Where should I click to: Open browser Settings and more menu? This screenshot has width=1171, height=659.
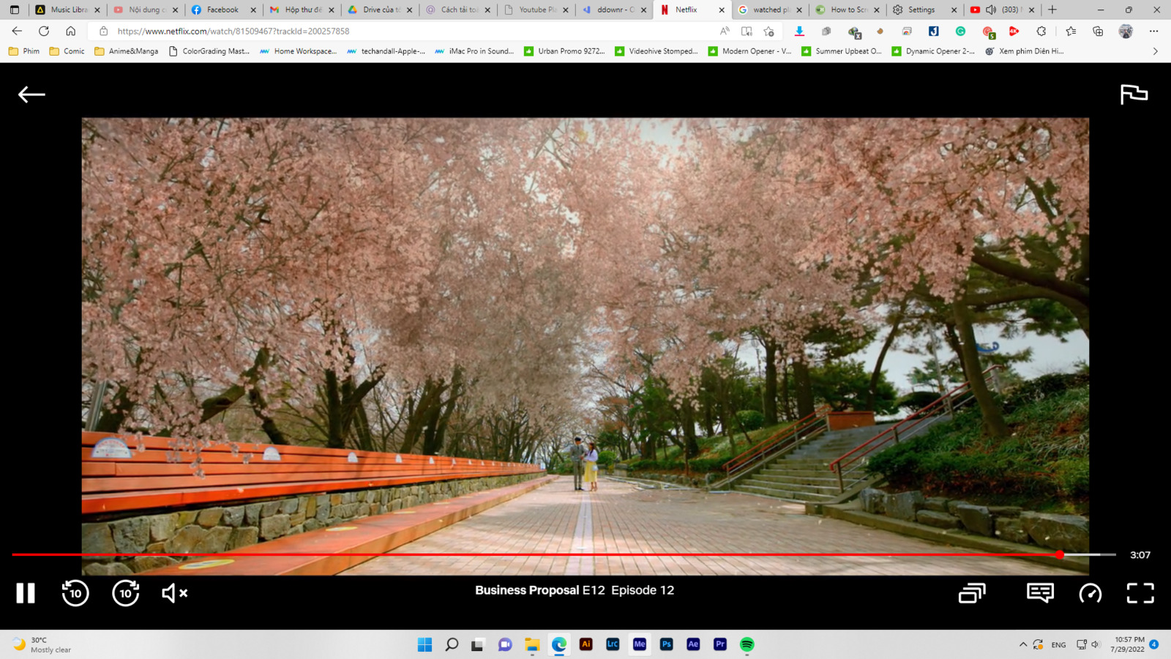(1153, 31)
